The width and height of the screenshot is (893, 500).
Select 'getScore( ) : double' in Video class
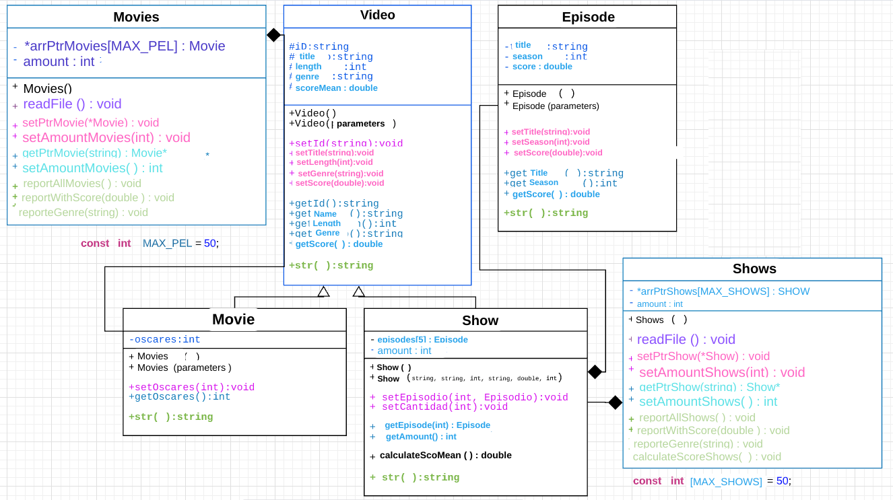pos(339,244)
